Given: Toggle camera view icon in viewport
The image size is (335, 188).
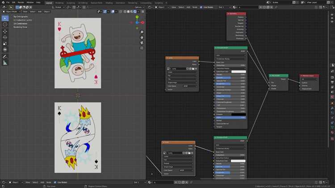Looking at the screenshot, I should [x=142, y=43].
